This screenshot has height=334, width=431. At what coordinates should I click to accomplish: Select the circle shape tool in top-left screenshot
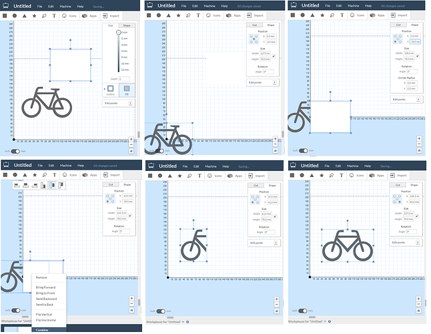[15, 15]
